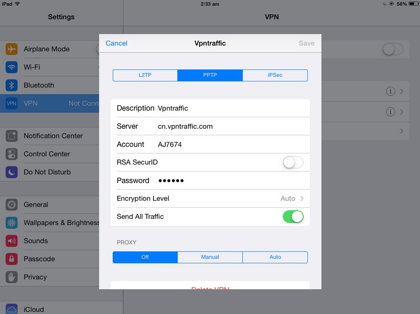This screenshot has height=314, width=420.
Task: Open Wi-Fi in Settings sidebar
Action: tap(49, 67)
